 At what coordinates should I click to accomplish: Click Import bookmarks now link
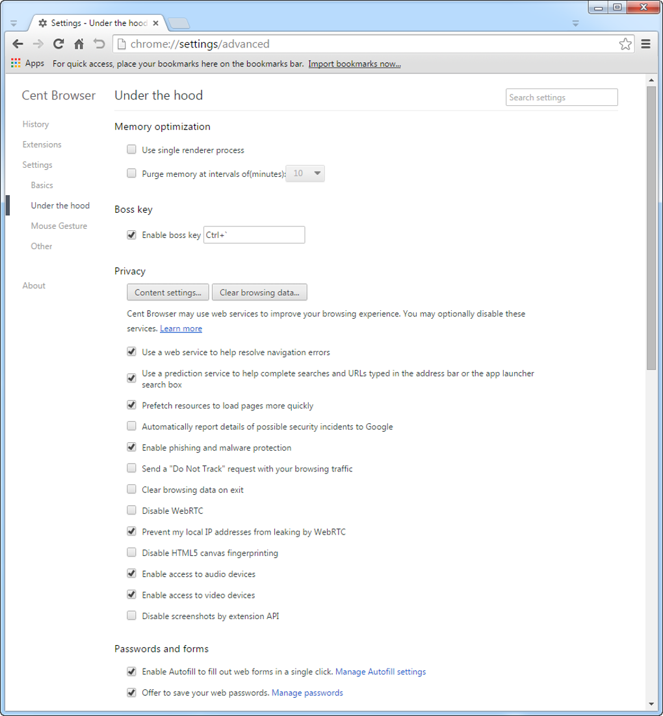coord(354,64)
